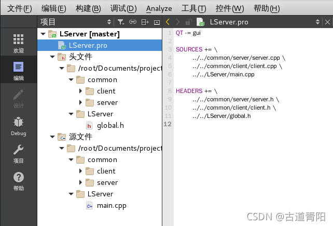The height and width of the screenshot is (226, 333).
Task: Open the Design mode
Action: (19, 99)
